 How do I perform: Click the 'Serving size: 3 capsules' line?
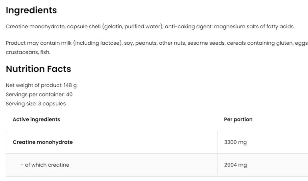click(x=36, y=104)
